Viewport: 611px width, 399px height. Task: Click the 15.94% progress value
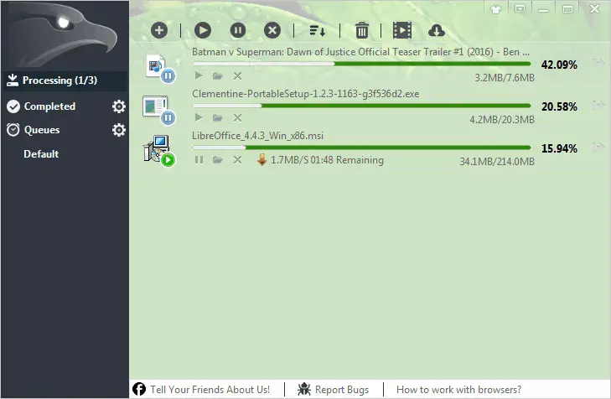click(x=559, y=149)
